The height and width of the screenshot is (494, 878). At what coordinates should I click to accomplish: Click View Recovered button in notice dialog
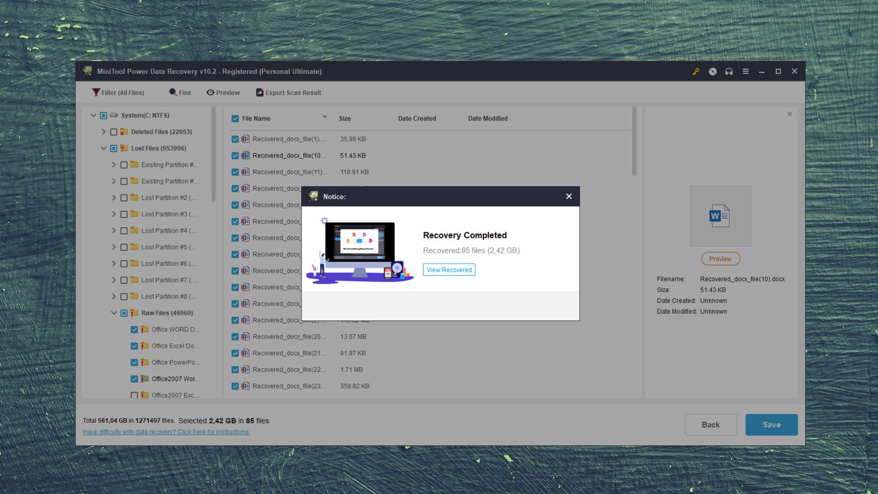coord(449,269)
